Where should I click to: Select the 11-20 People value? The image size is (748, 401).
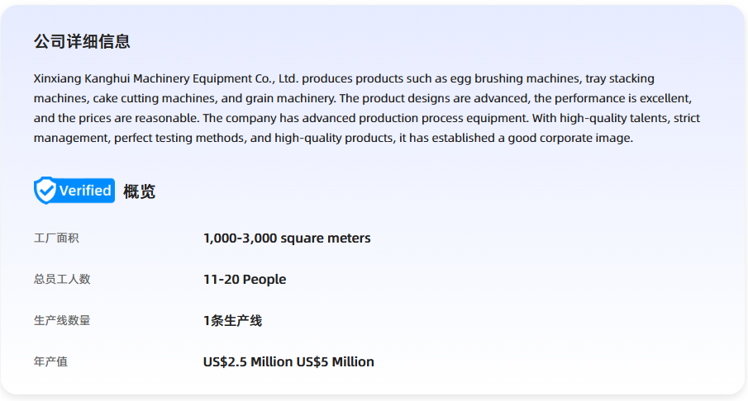(x=245, y=280)
